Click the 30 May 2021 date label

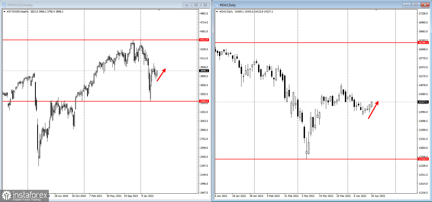(x=114, y=196)
